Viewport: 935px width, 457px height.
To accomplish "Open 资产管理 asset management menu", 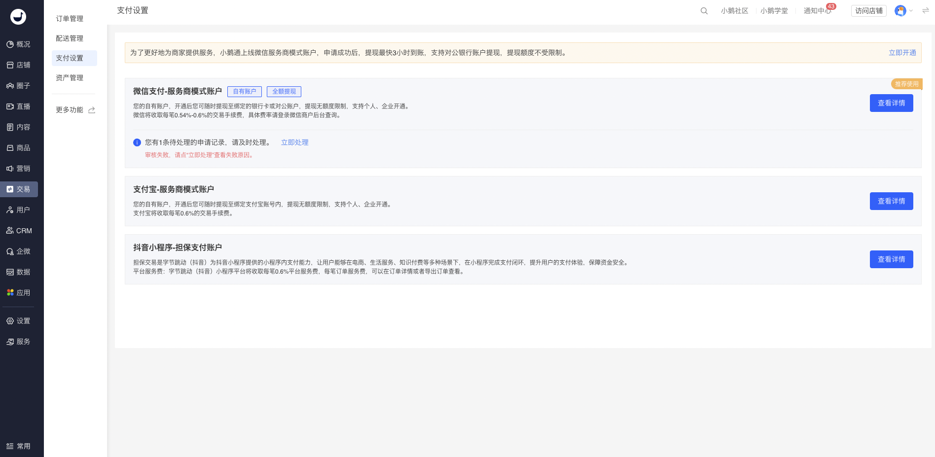I will (x=70, y=78).
